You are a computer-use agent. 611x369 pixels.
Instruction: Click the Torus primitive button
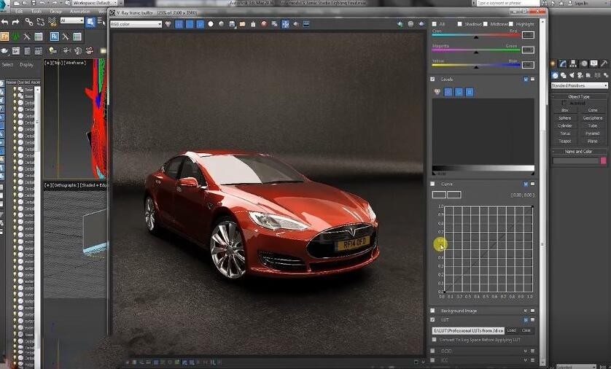pyautogui.click(x=565, y=133)
